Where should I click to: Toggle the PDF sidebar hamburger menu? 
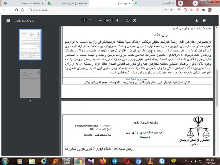click(8, 21)
